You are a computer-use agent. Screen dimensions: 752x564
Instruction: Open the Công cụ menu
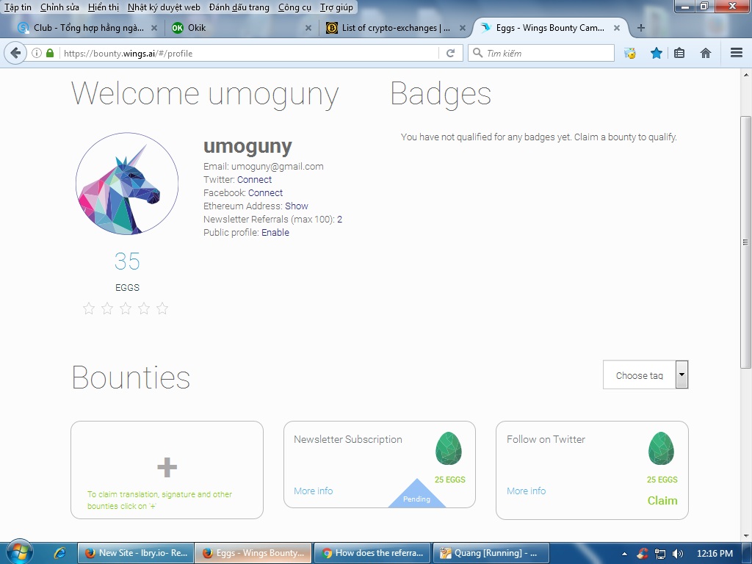point(294,7)
